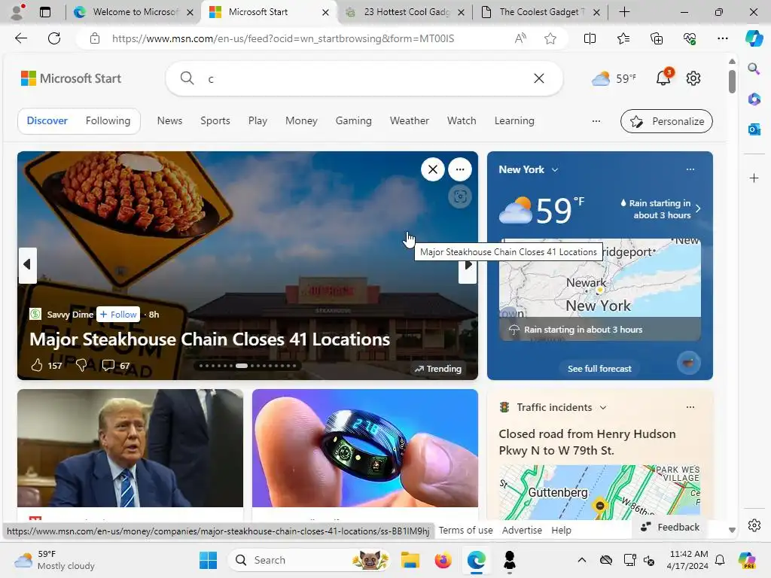Open the Weather section

click(x=410, y=121)
